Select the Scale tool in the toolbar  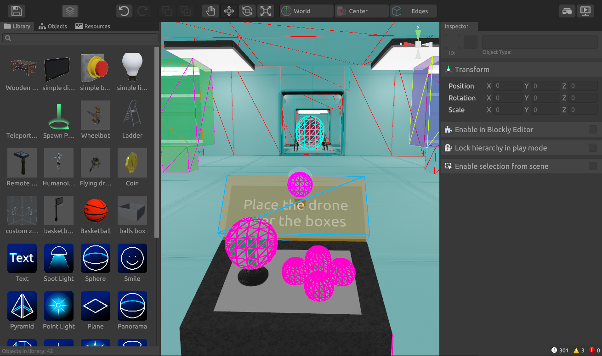[266, 11]
